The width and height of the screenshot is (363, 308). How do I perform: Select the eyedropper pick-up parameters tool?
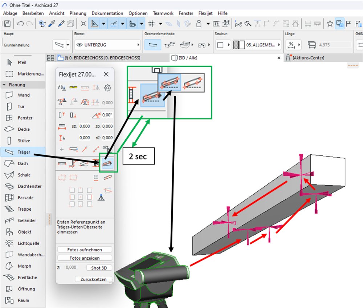coord(52,23)
